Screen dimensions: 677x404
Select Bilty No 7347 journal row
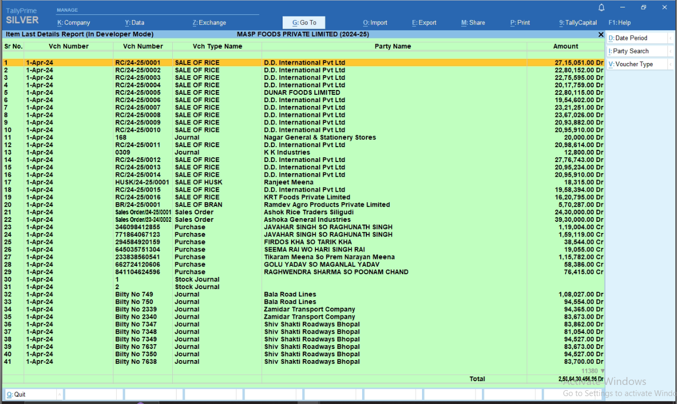(303, 324)
